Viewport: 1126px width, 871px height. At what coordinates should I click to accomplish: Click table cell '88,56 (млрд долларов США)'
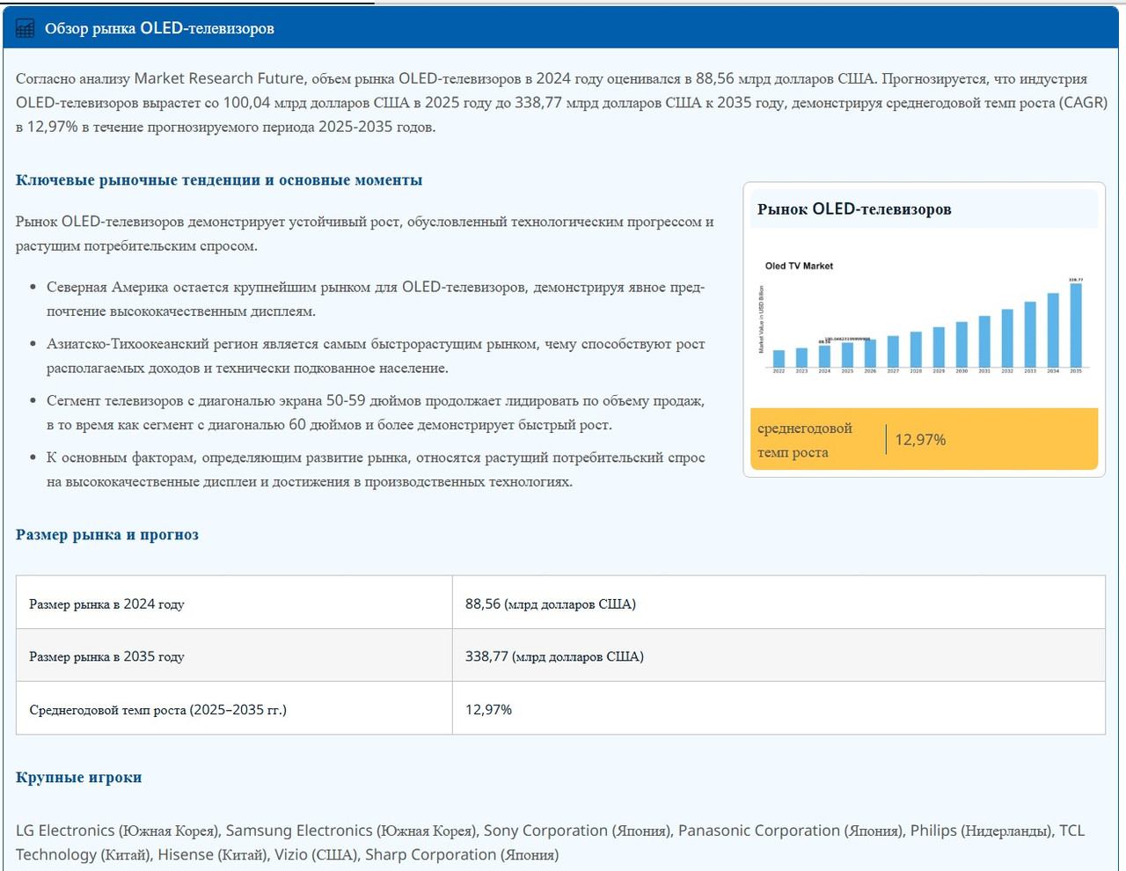point(779,603)
